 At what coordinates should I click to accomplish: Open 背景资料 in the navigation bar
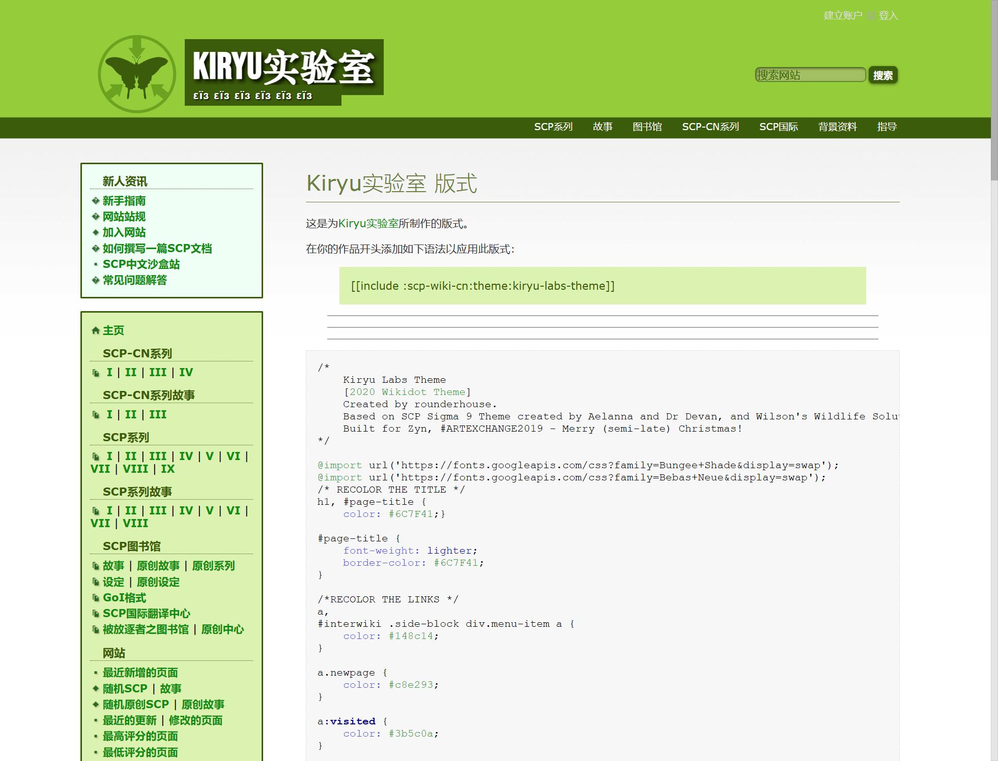click(838, 127)
